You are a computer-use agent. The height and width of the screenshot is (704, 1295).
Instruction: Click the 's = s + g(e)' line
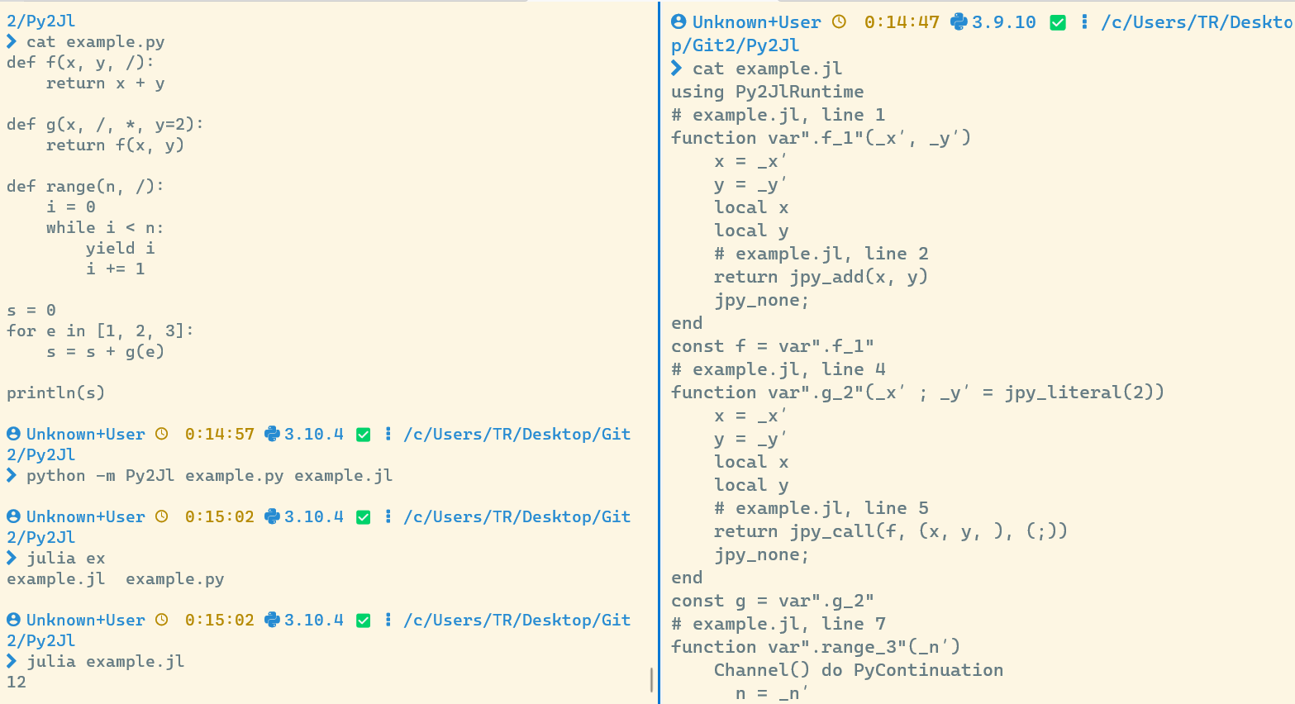coord(105,352)
